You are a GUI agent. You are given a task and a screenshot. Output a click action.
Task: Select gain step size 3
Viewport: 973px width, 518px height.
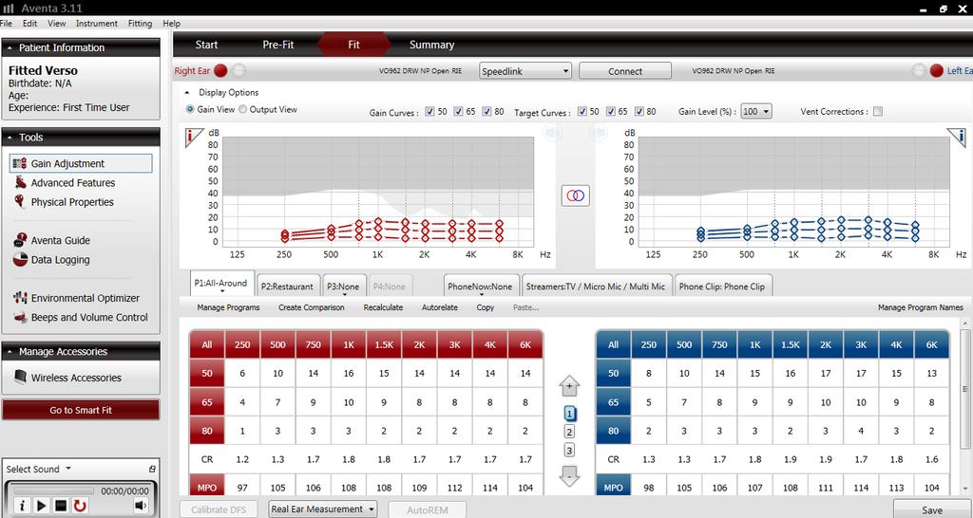(x=569, y=451)
